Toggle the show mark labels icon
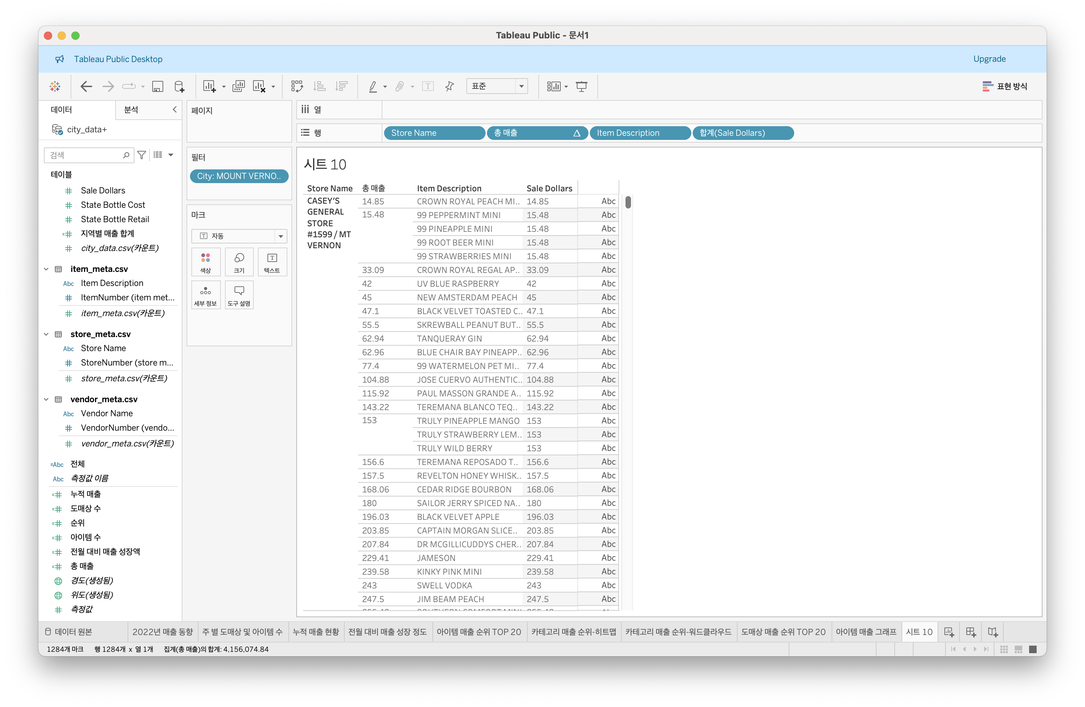Screen dimensions: 1085x707 pyautogui.click(x=428, y=87)
